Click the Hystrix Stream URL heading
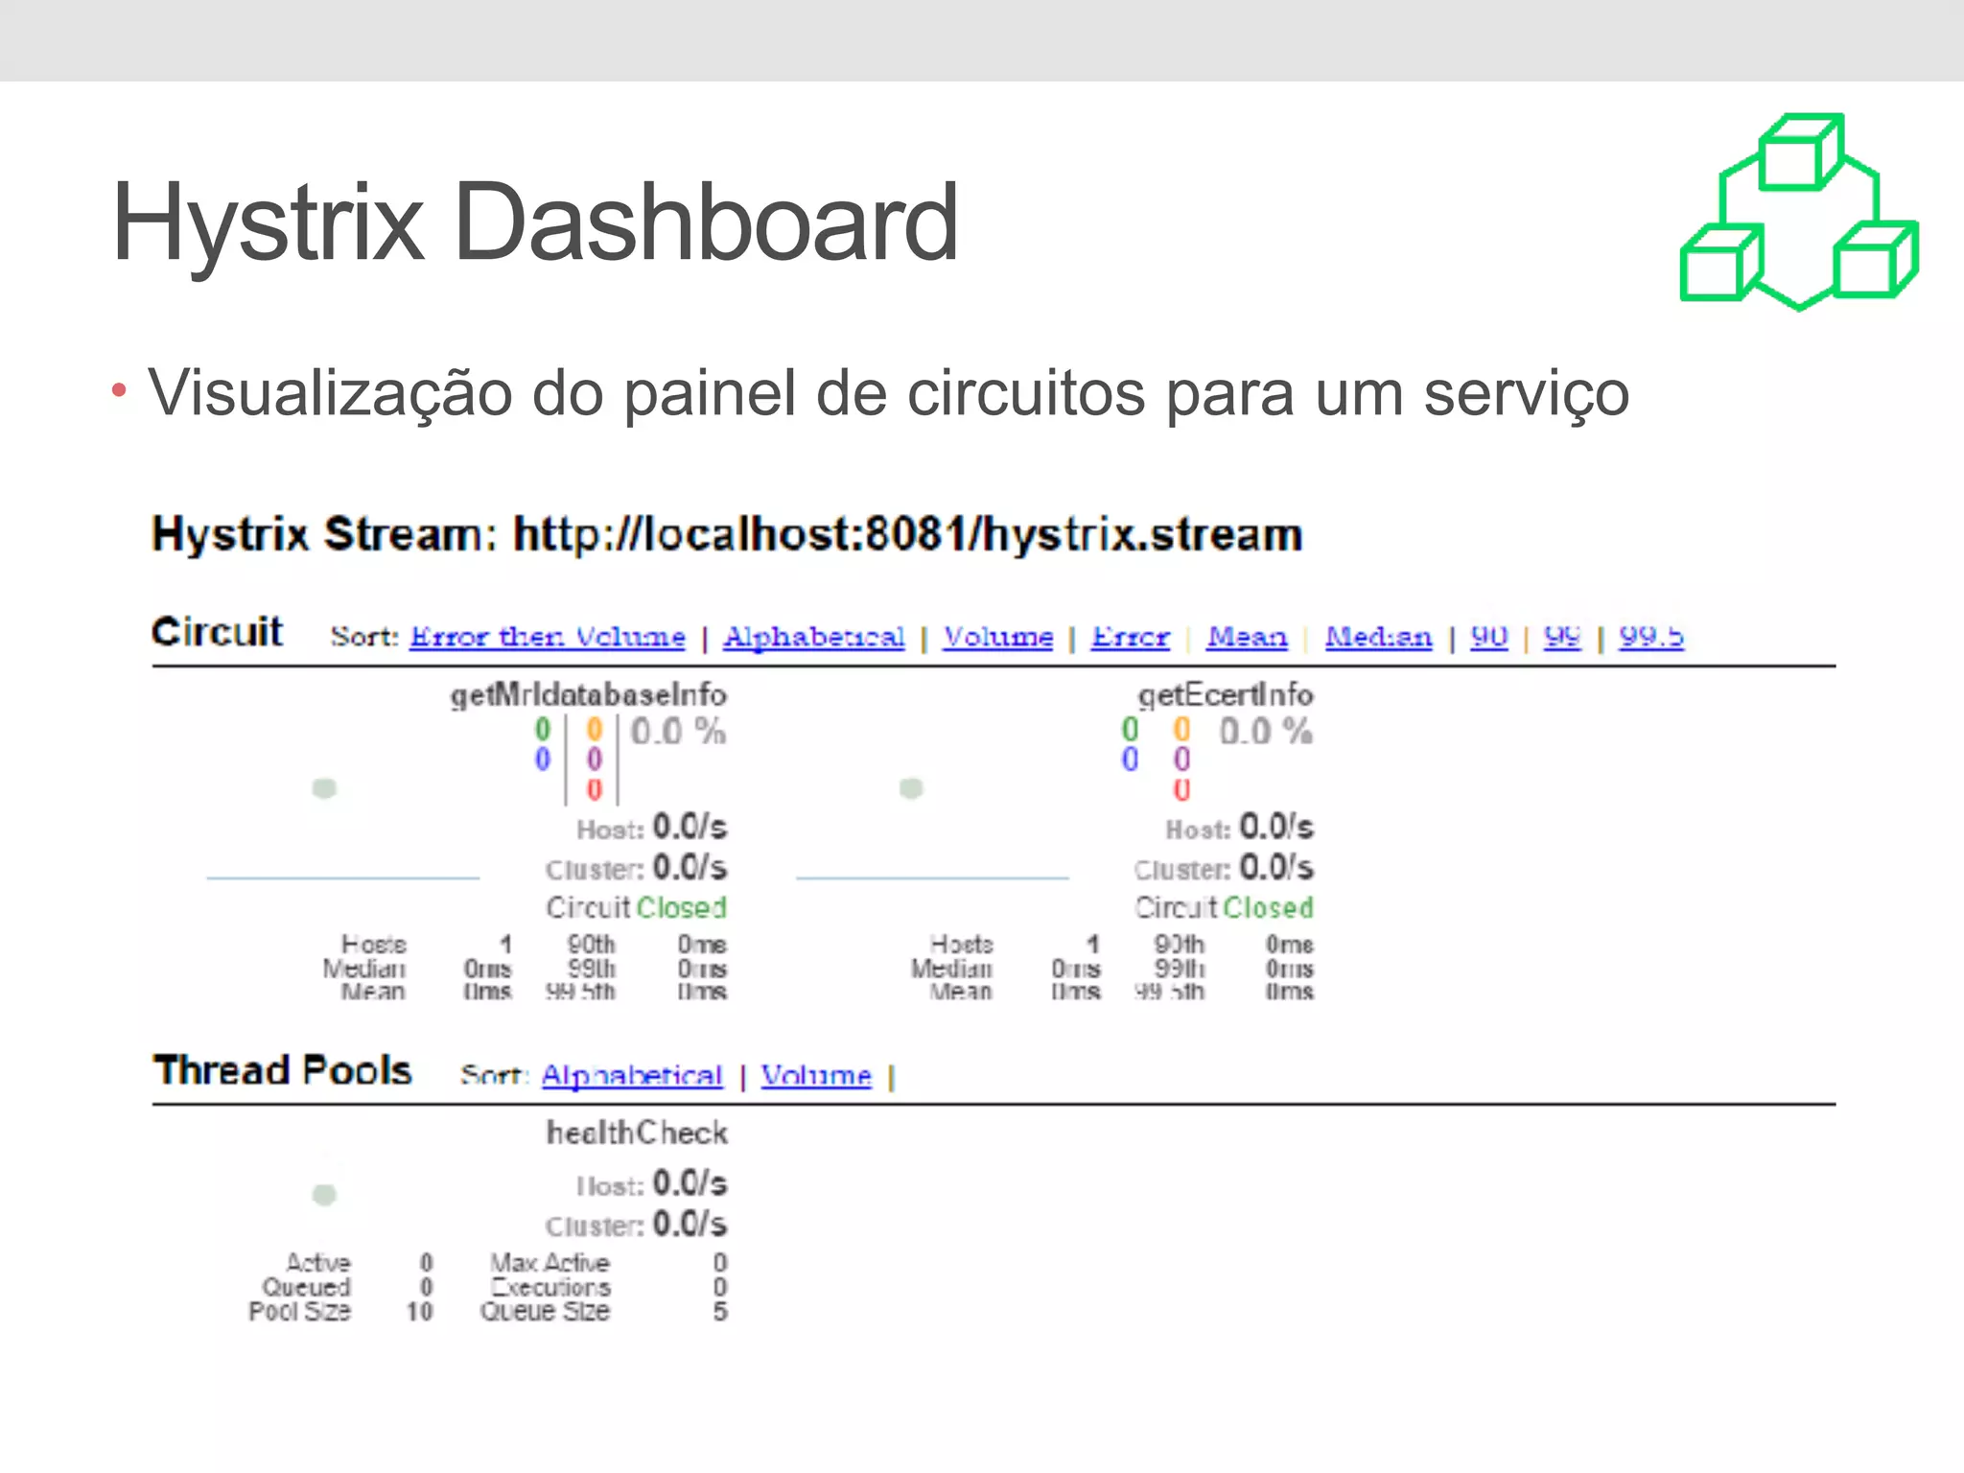 727,535
